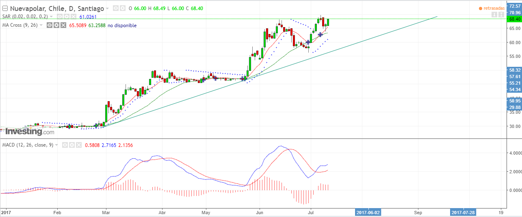
Task: Select the 2017-06-02 date marker on timeline
Action: click(369, 212)
